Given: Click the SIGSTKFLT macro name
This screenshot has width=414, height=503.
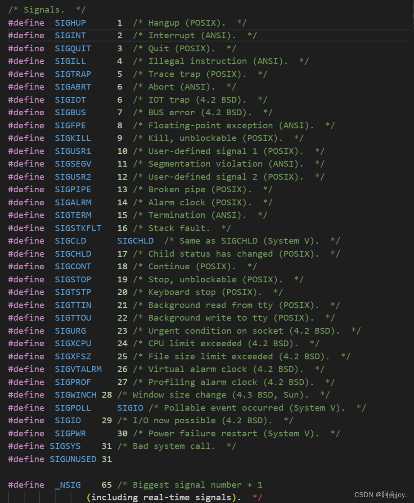Looking at the screenshot, I should click(x=78, y=228).
